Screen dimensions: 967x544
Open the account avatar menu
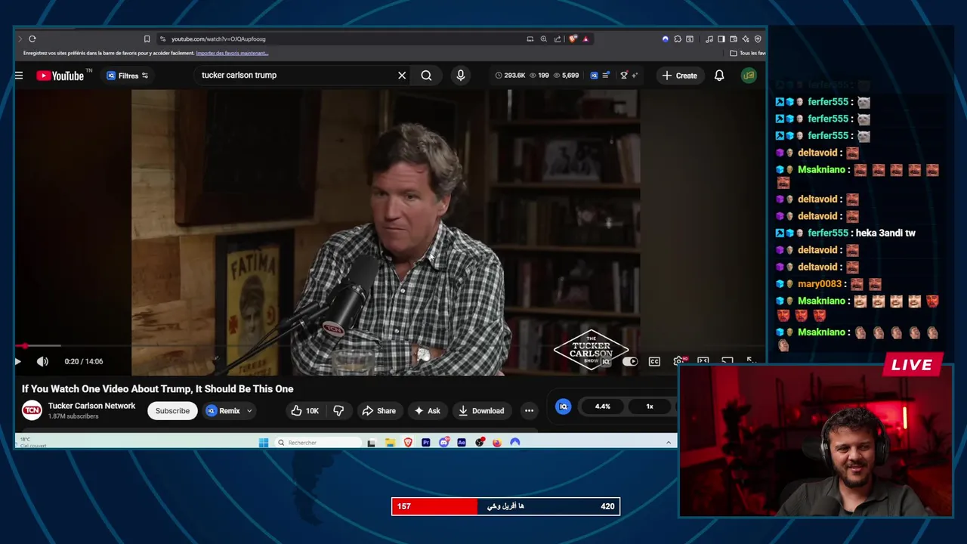pos(749,76)
